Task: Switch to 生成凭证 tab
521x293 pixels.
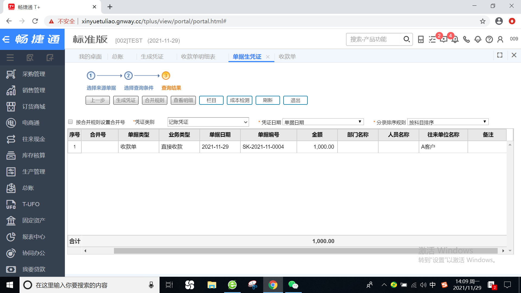Action: (152, 57)
